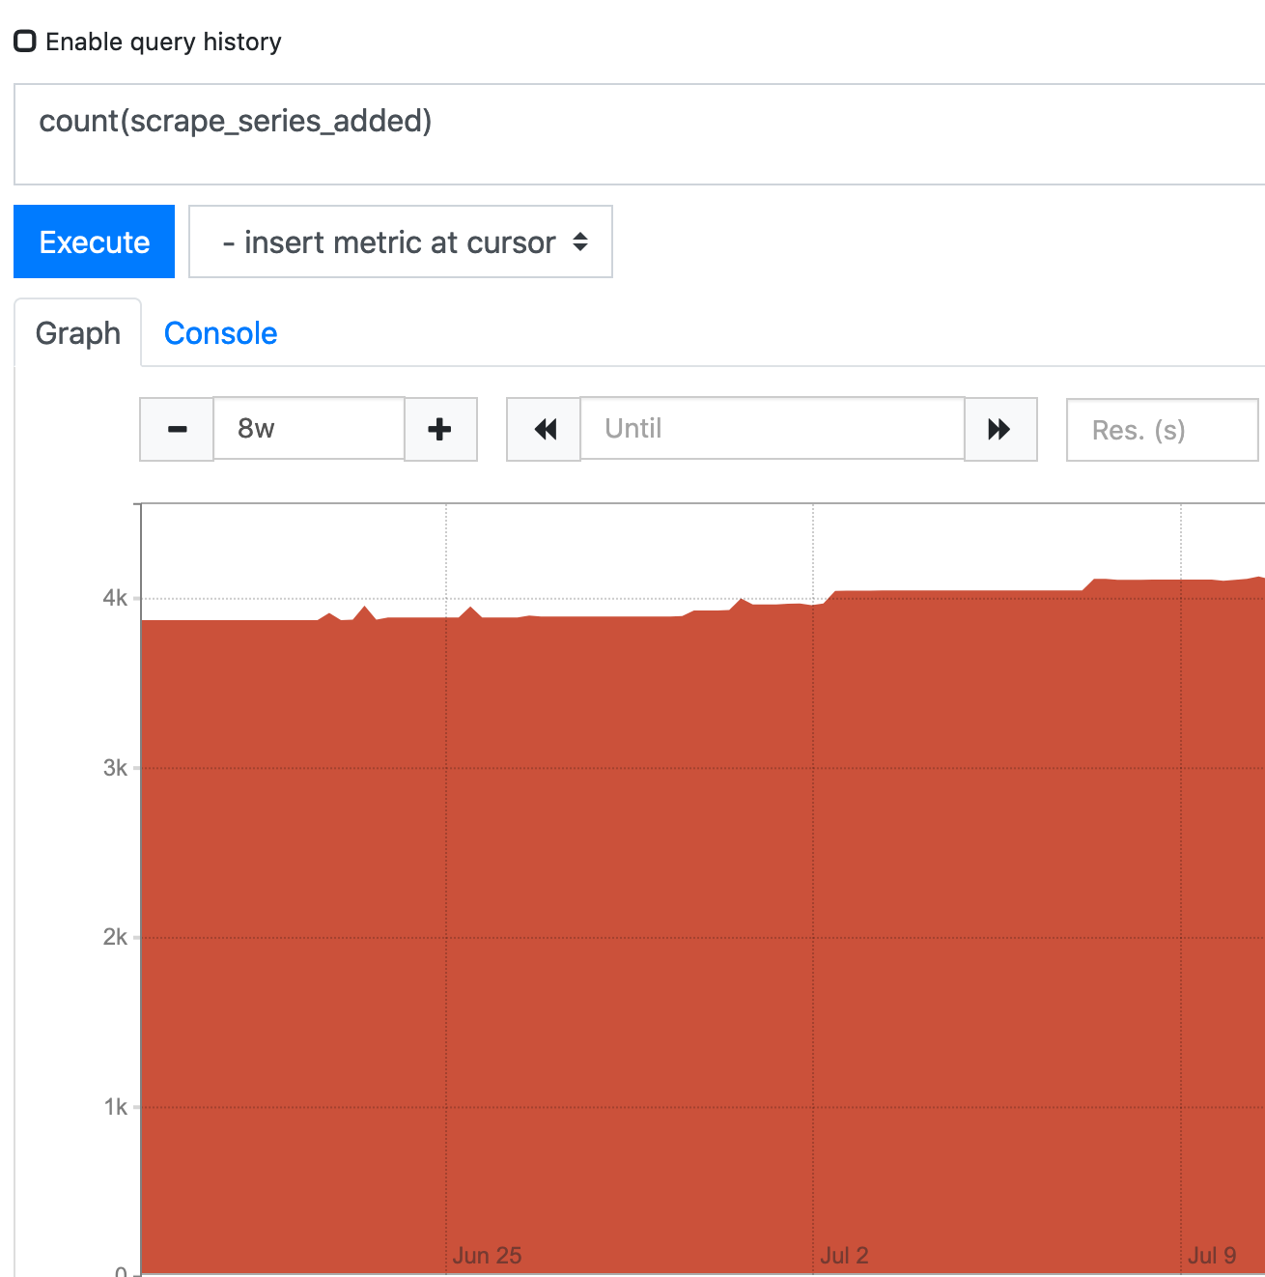This screenshot has height=1277, width=1265.
Task: Click the Jul 9 axis label
Action: 1212,1255
